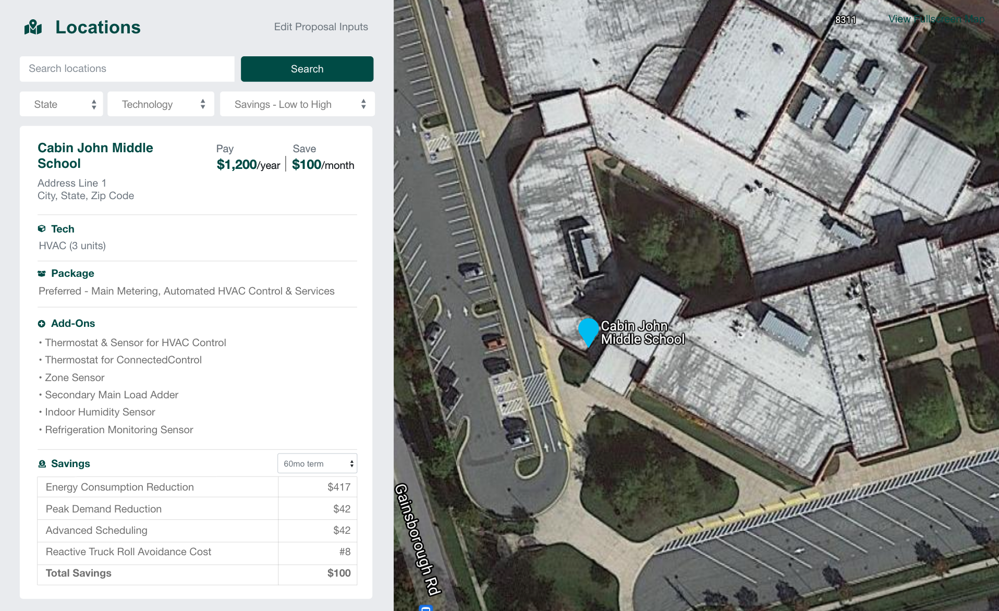The height and width of the screenshot is (611, 999).
Task: Click the $417 savings value
Action: [339, 487]
